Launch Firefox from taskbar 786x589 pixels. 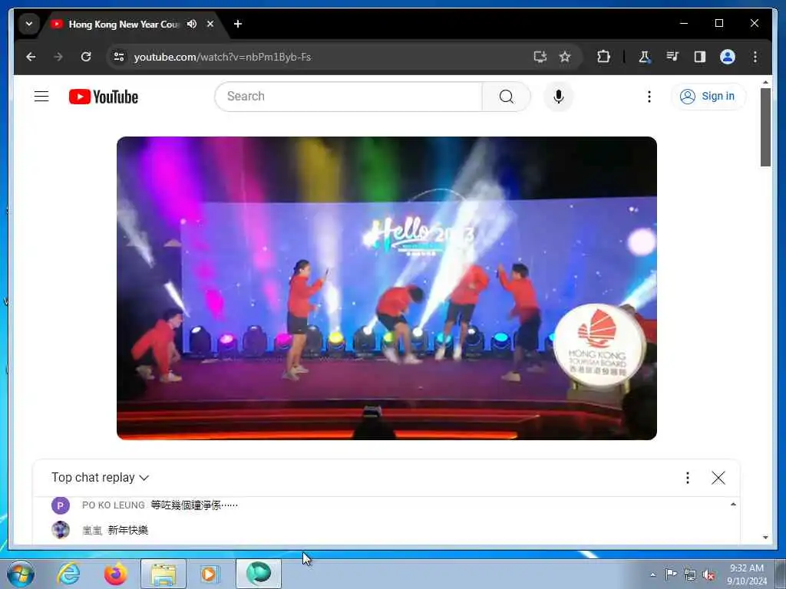click(115, 574)
